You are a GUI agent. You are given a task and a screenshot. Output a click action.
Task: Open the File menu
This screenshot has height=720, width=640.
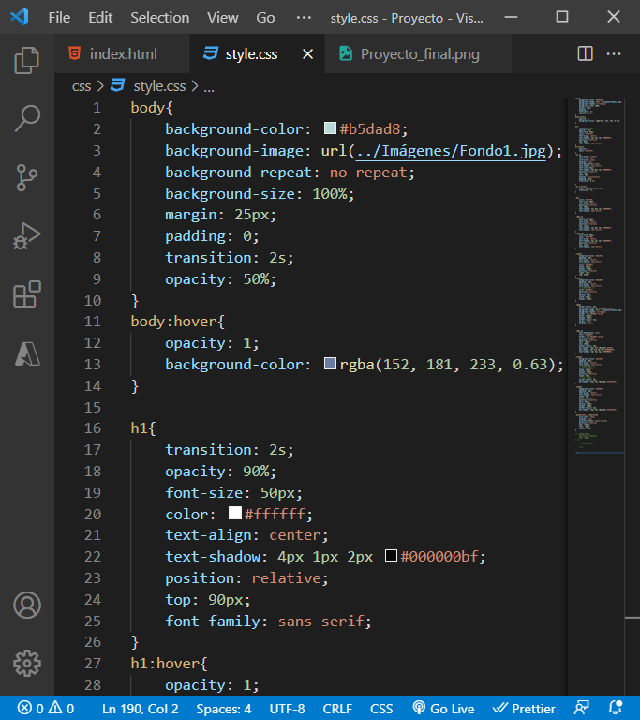point(59,18)
